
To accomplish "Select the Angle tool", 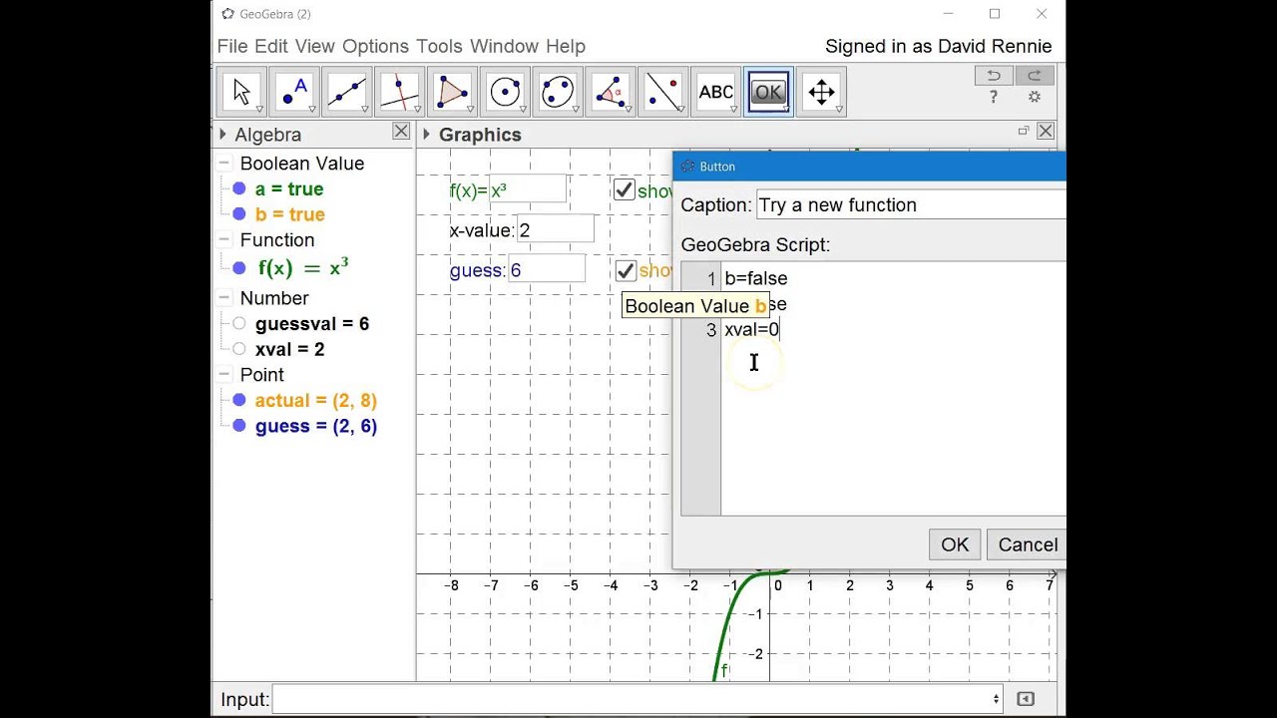I will [x=611, y=93].
